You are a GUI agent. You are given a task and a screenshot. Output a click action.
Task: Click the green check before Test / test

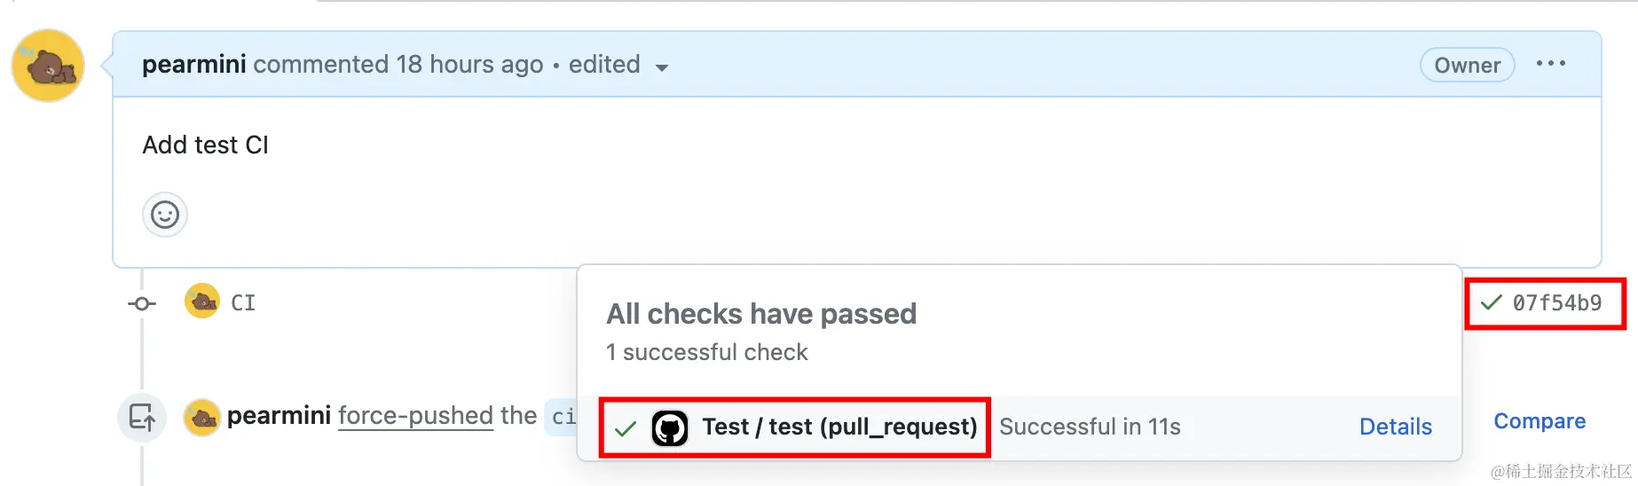(x=626, y=429)
